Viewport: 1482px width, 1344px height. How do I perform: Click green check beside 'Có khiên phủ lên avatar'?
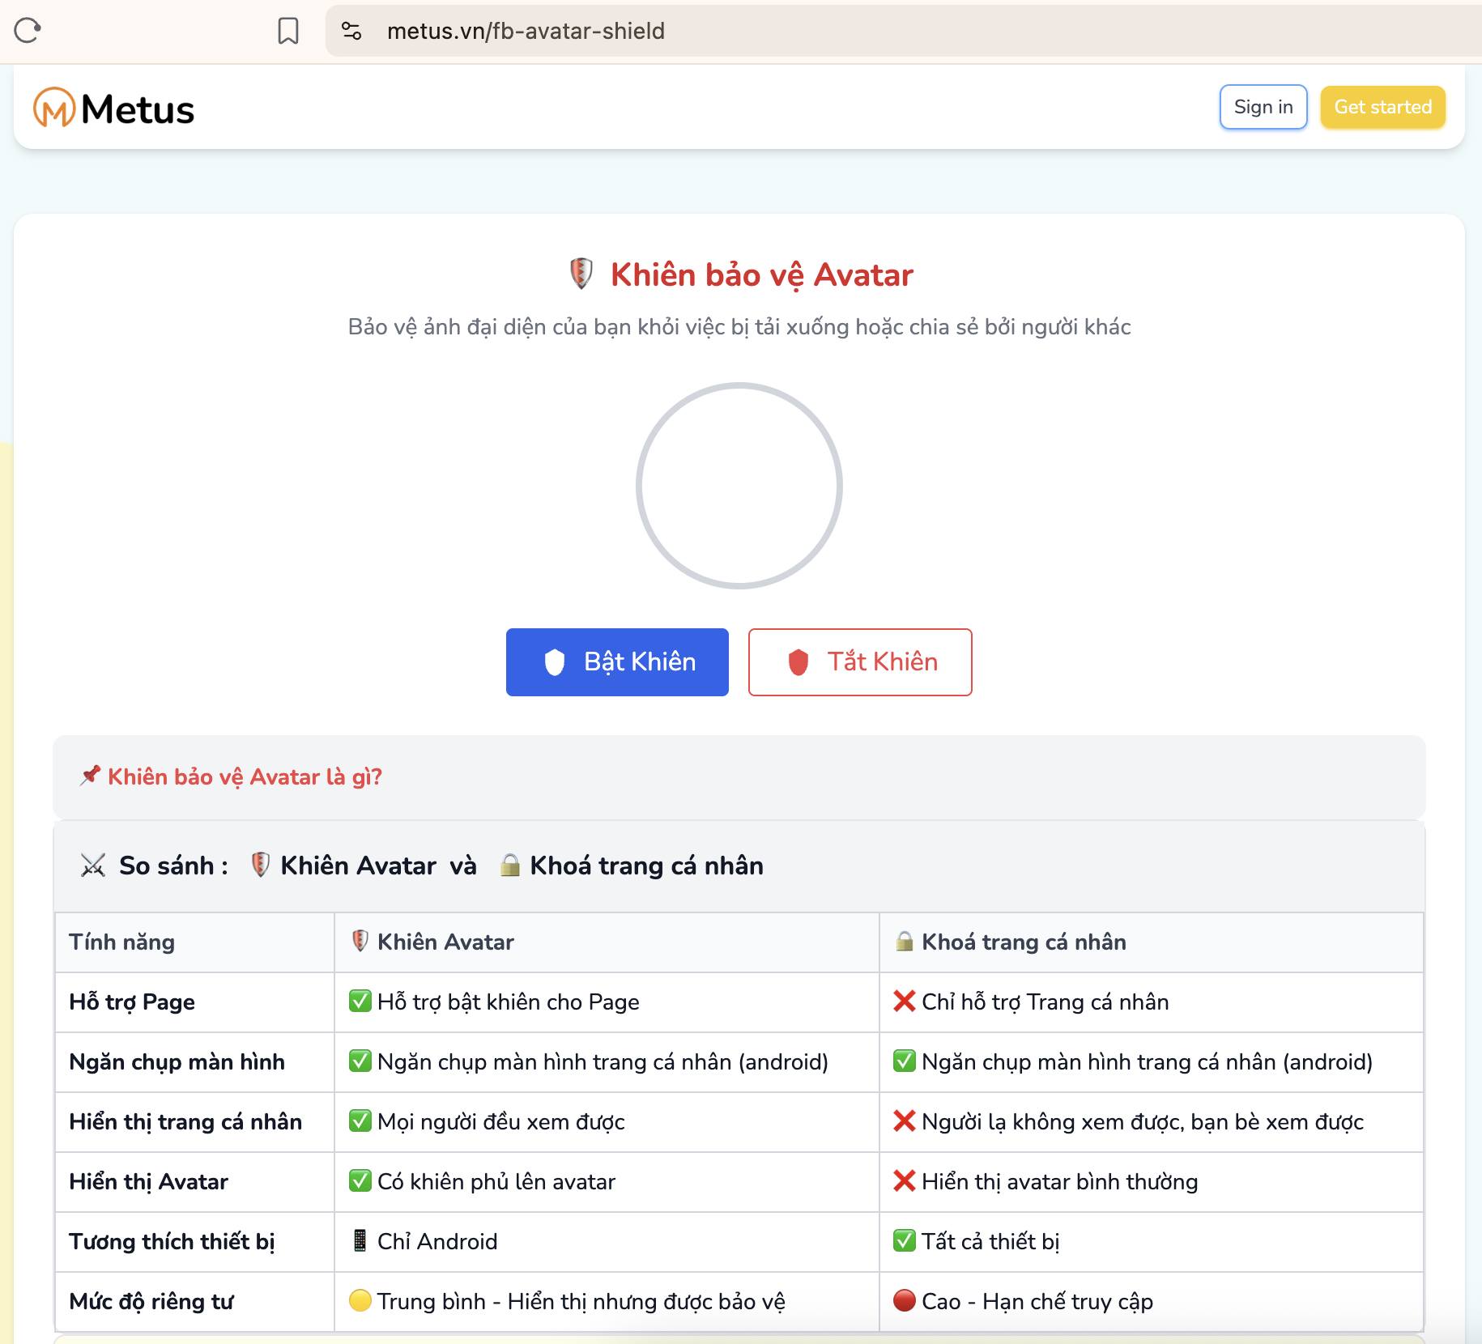coord(360,1181)
